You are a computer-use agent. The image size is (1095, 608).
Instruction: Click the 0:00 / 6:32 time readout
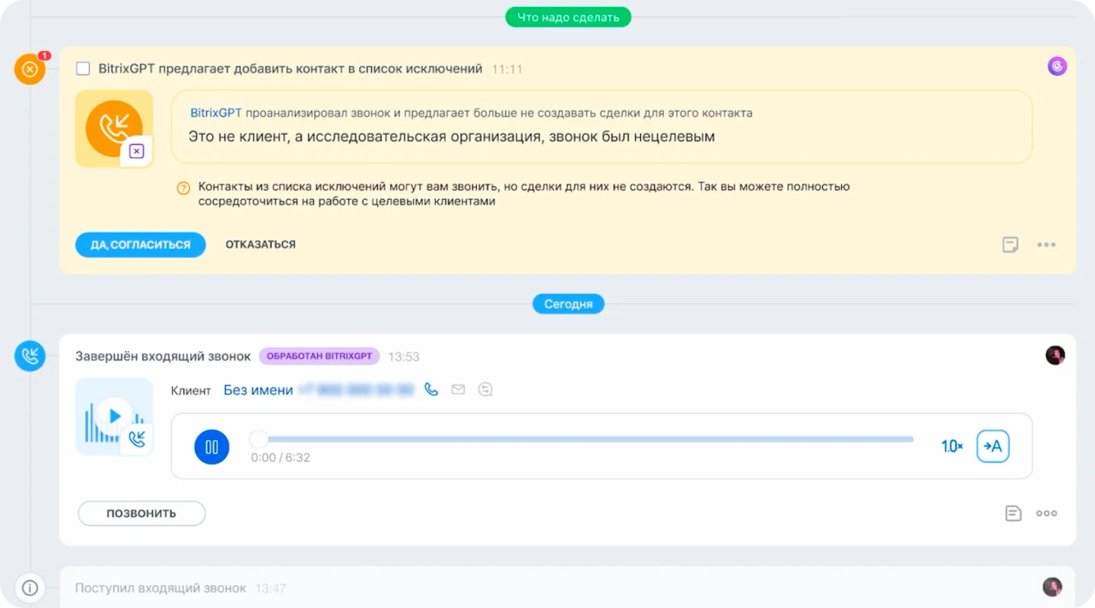click(281, 458)
